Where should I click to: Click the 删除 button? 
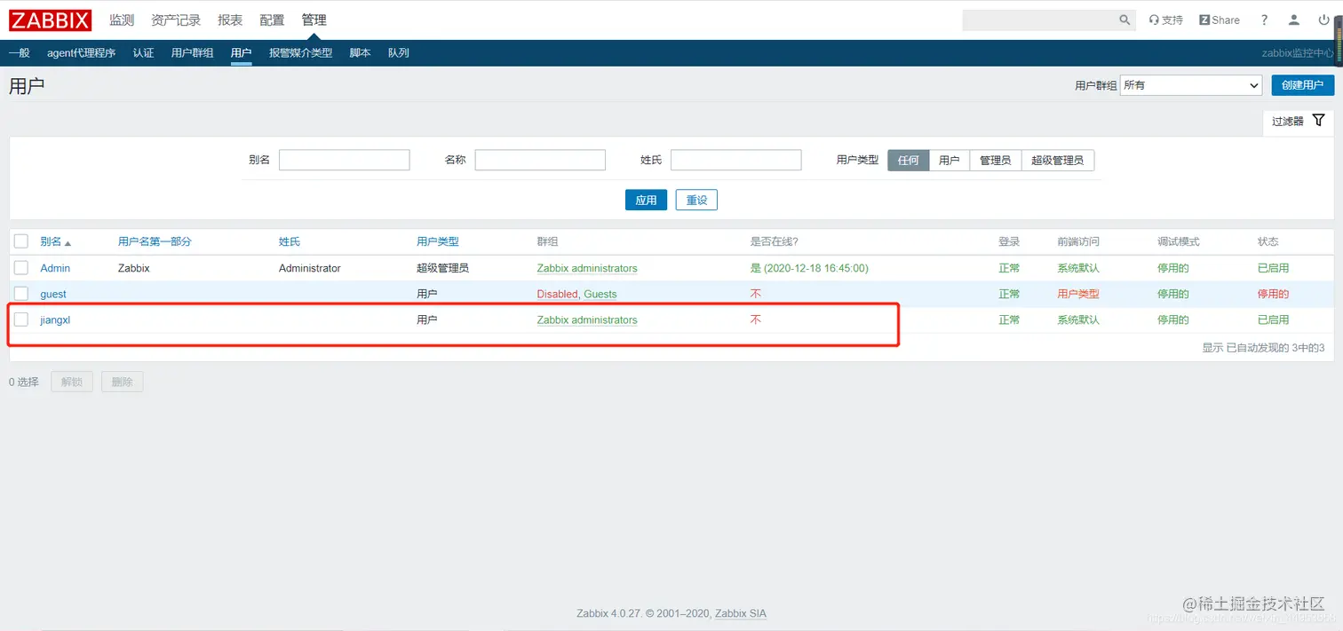pyautogui.click(x=123, y=383)
